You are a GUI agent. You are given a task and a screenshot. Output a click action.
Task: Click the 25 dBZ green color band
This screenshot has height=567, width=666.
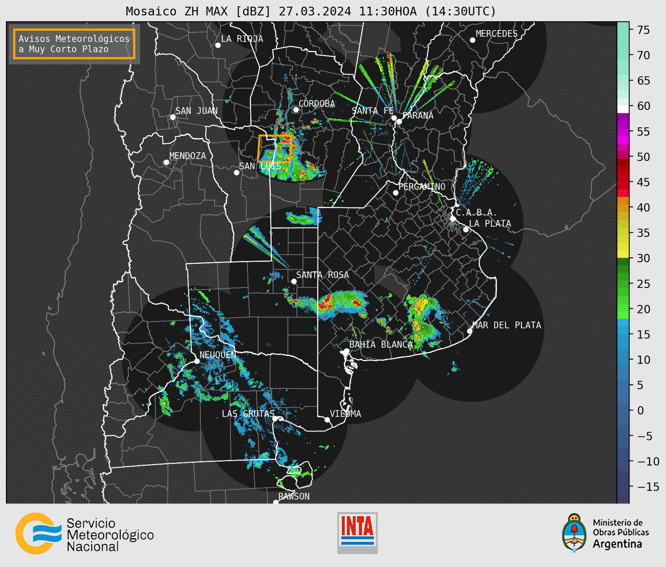[623, 283]
